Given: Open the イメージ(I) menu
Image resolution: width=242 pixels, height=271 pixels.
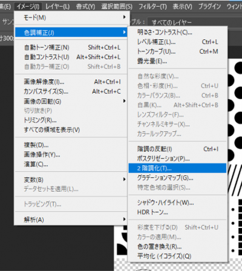Looking at the screenshot, I should [28, 7].
